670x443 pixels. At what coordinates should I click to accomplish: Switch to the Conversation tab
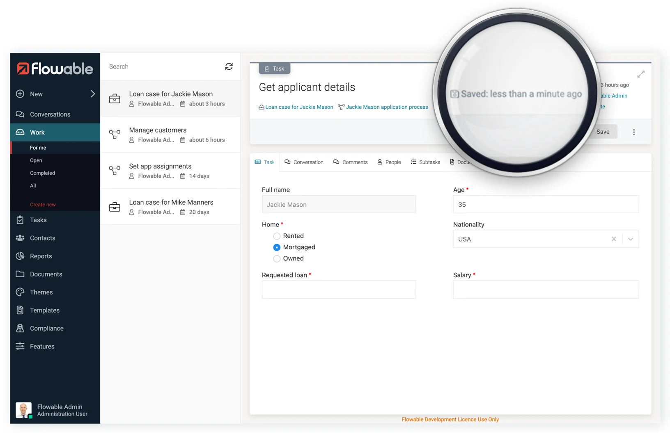[304, 162]
